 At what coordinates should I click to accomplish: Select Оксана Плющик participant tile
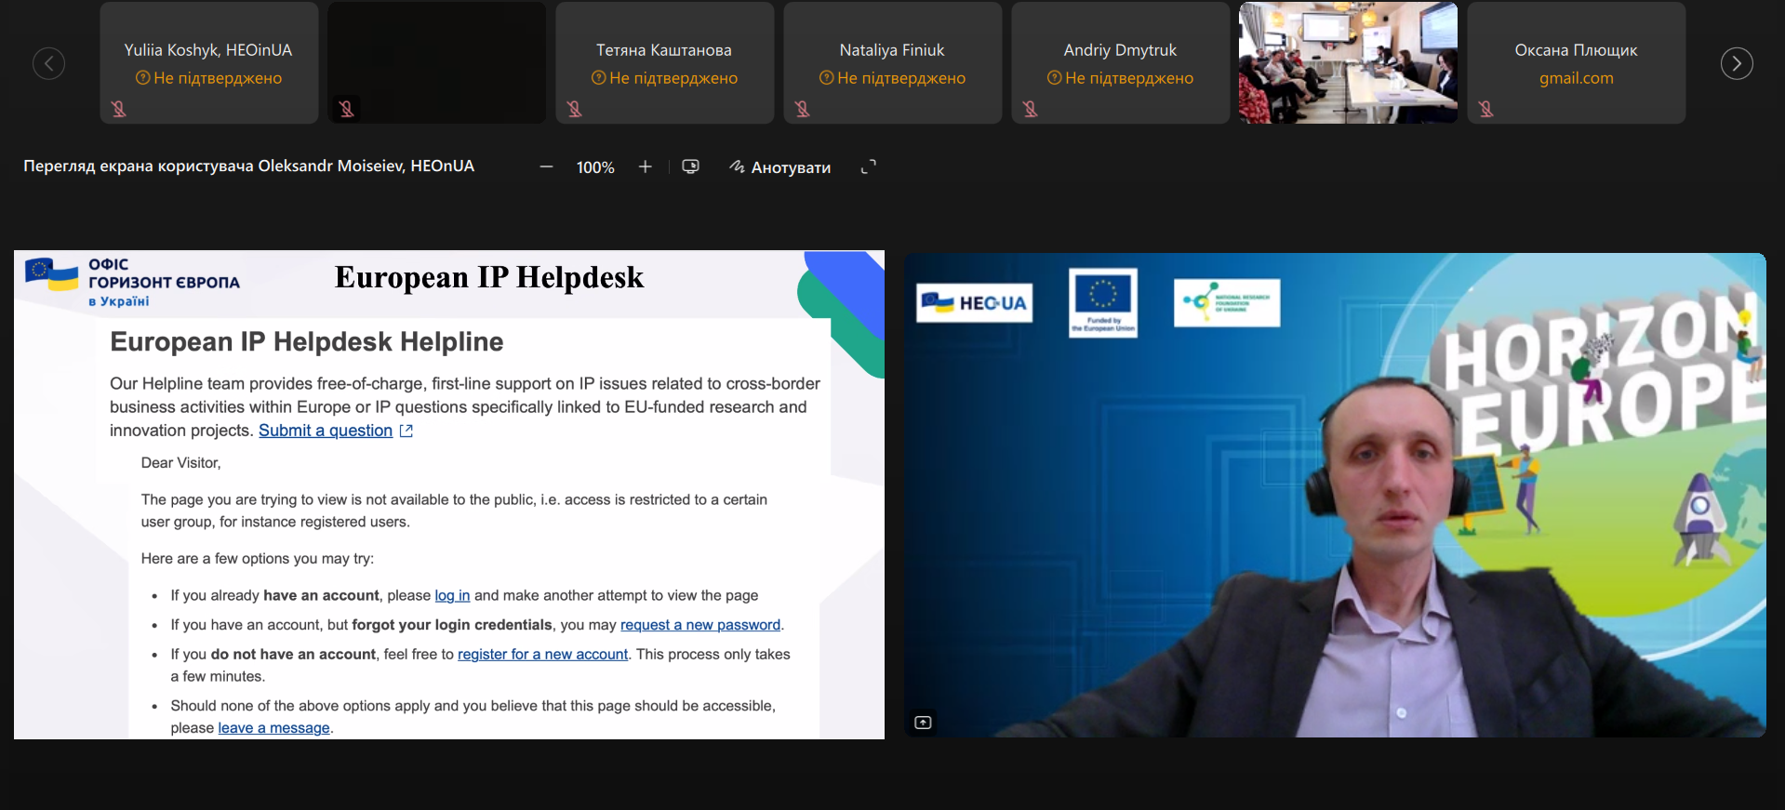click(1577, 62)
